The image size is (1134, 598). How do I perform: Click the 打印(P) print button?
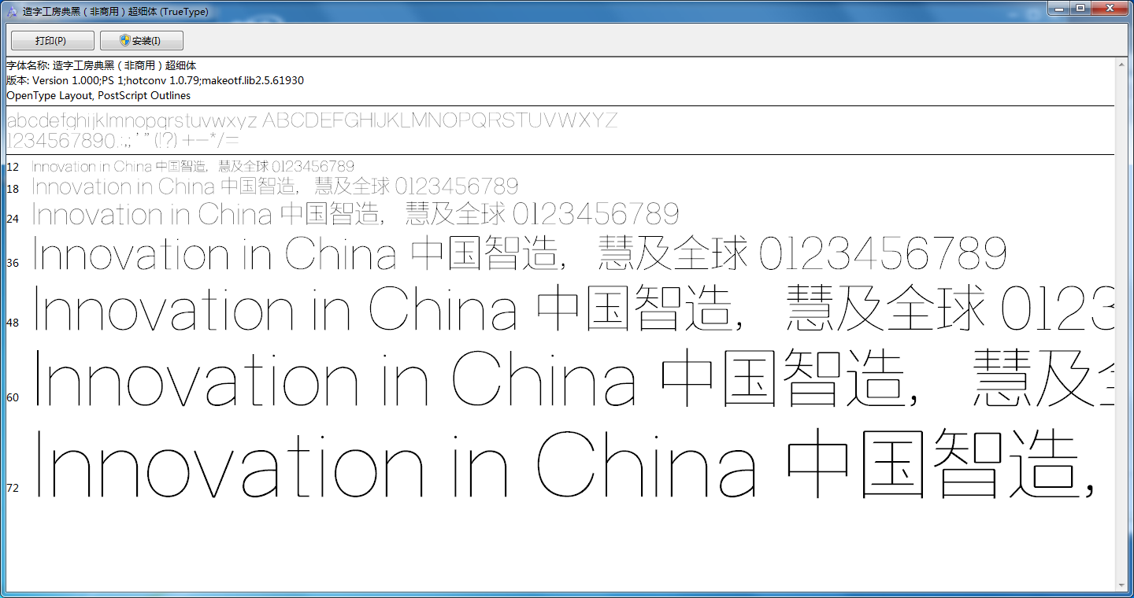pyautogui.click(x=52, y=41)
